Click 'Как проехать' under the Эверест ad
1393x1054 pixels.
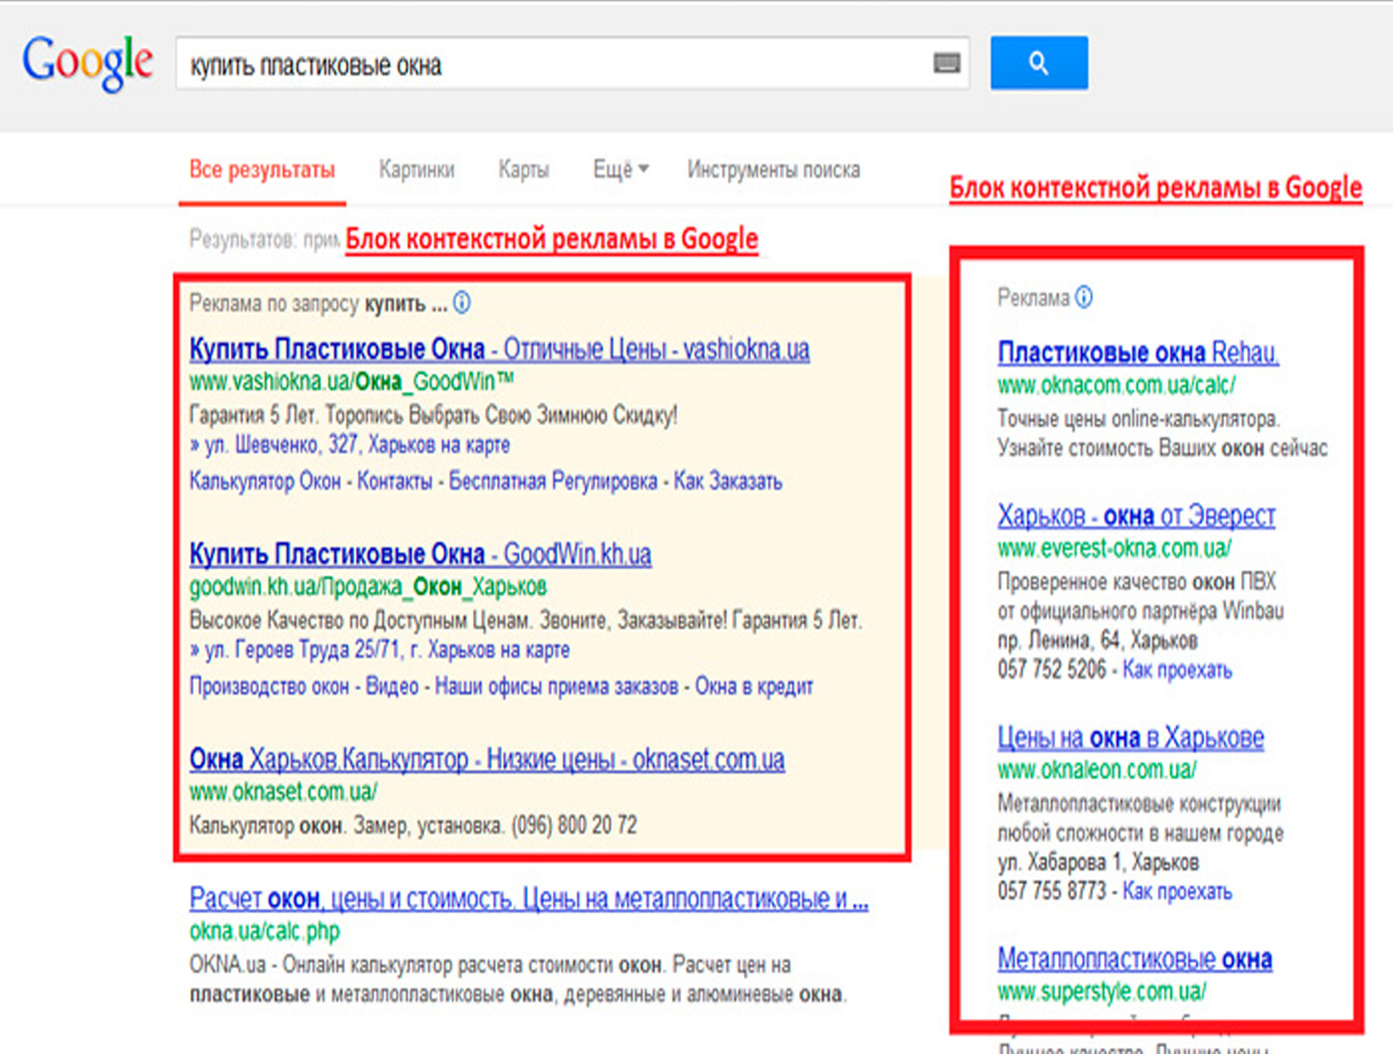(x=1176, y=670)
